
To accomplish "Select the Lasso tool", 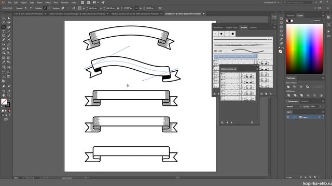I will 9,23.
